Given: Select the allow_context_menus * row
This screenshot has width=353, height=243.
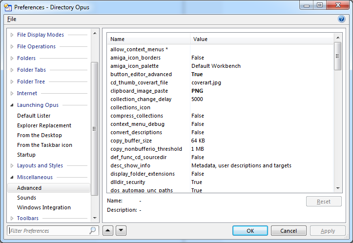Looking at the screenshot, I should (x=220, y=49).
